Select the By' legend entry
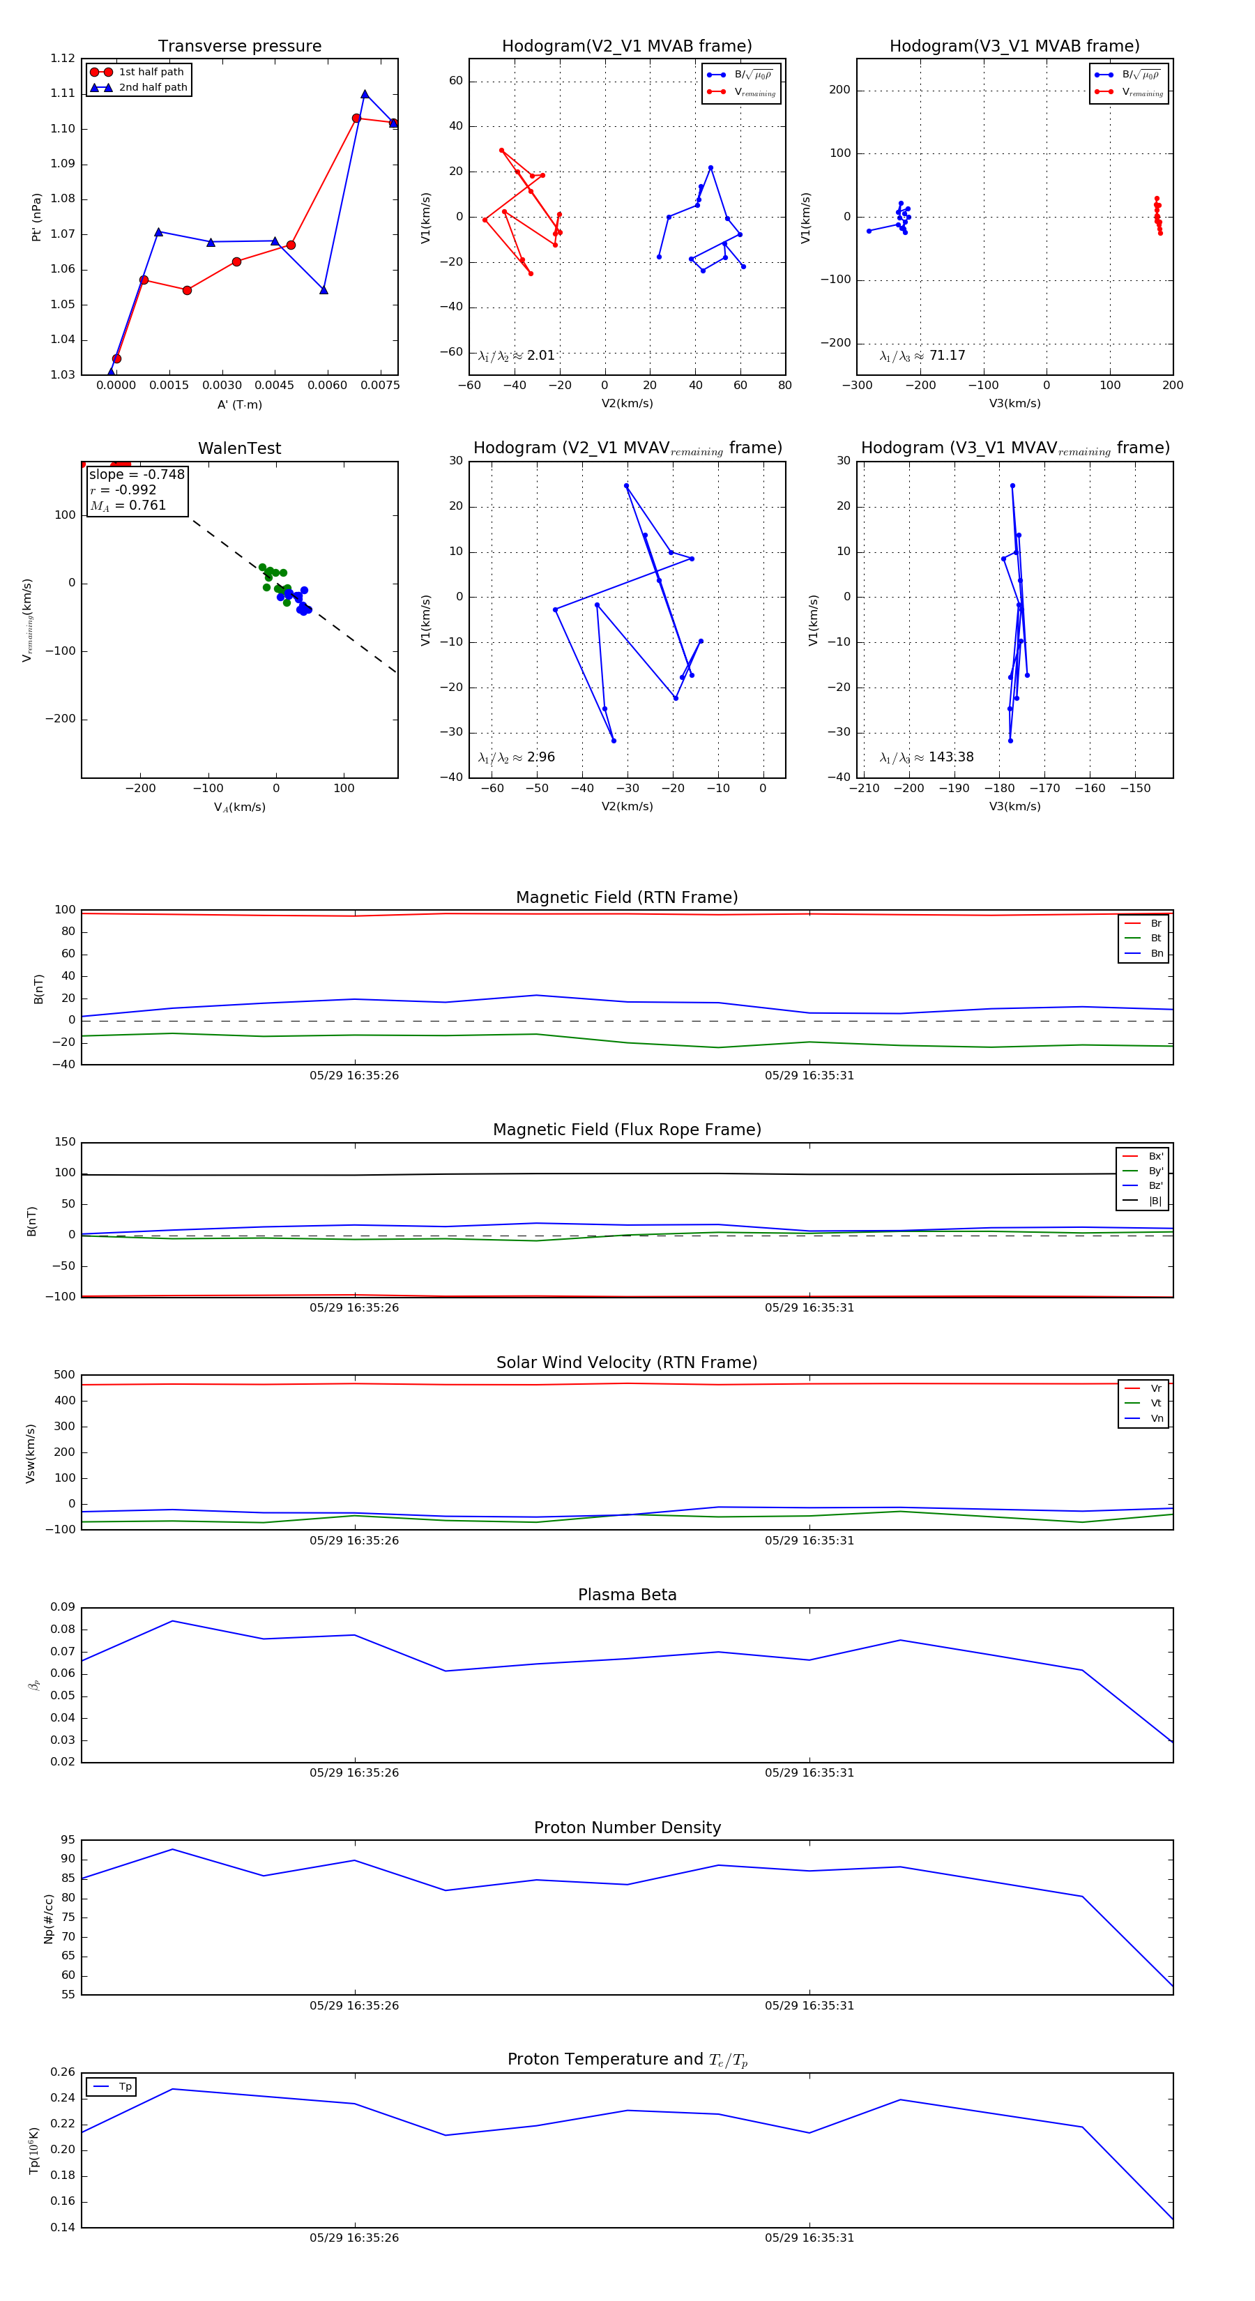Screen dimensions: 1255x2301 (x=1143, y=1171)
